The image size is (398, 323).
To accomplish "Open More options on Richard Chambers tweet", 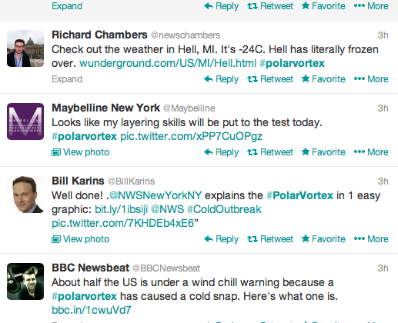I will (x=371, y=79).
